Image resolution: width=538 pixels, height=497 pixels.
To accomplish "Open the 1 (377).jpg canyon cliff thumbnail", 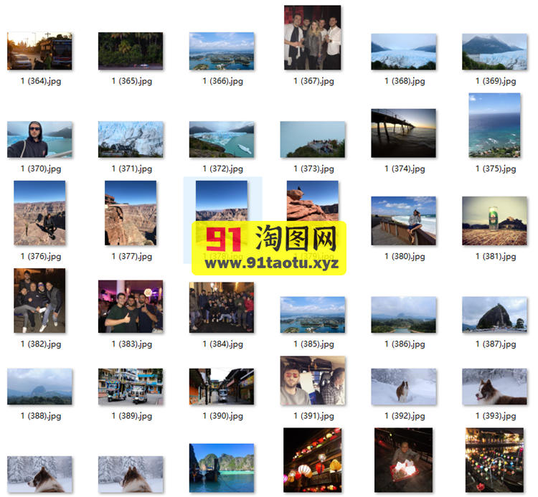I will tap(131, 213).
